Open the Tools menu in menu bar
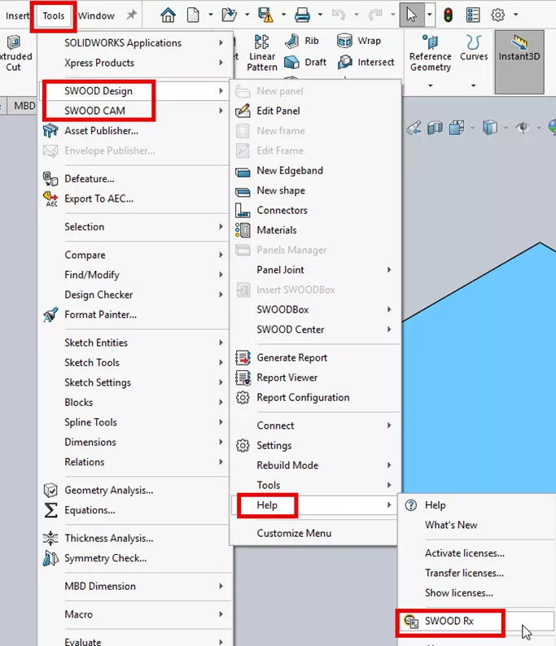 (54, 15)
